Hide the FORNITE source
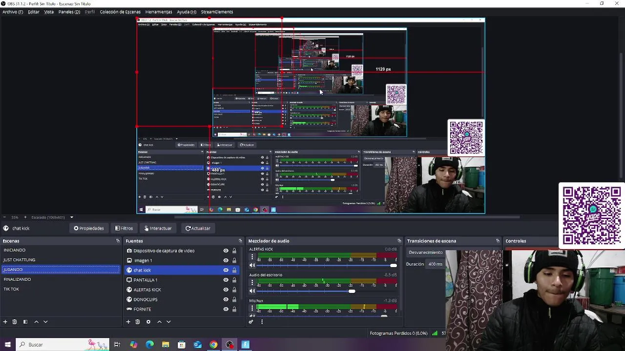Image resolution: width=625 pixels, height=351 pixels. [x=226, y=309]
